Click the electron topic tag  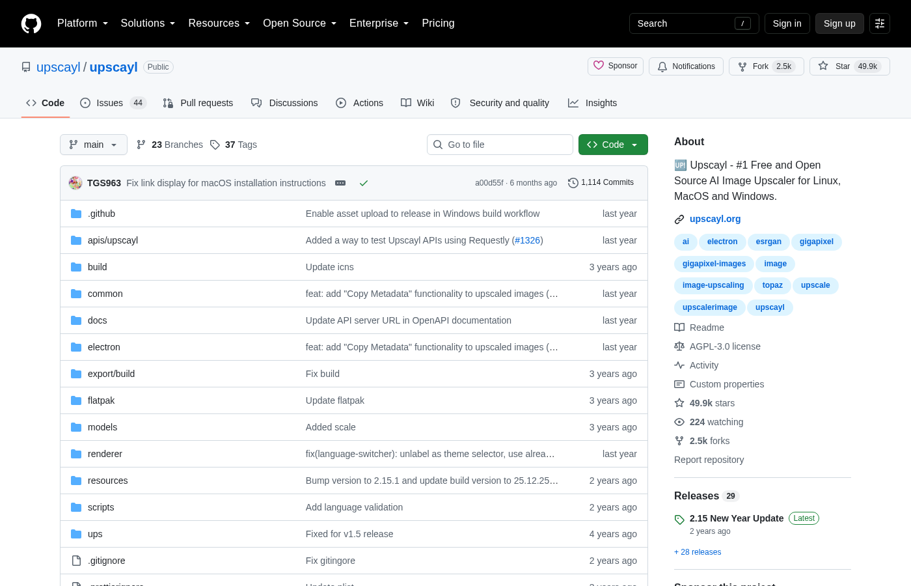(722, 242)
